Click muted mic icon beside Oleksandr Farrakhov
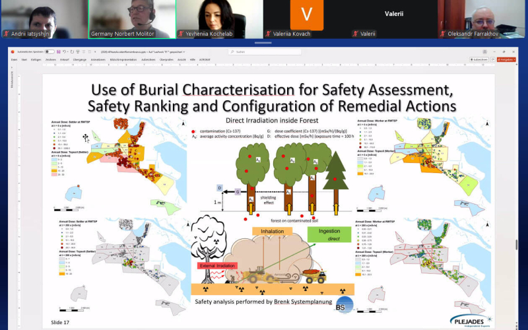This screenshot has height=330, width=528. [443, 34]
